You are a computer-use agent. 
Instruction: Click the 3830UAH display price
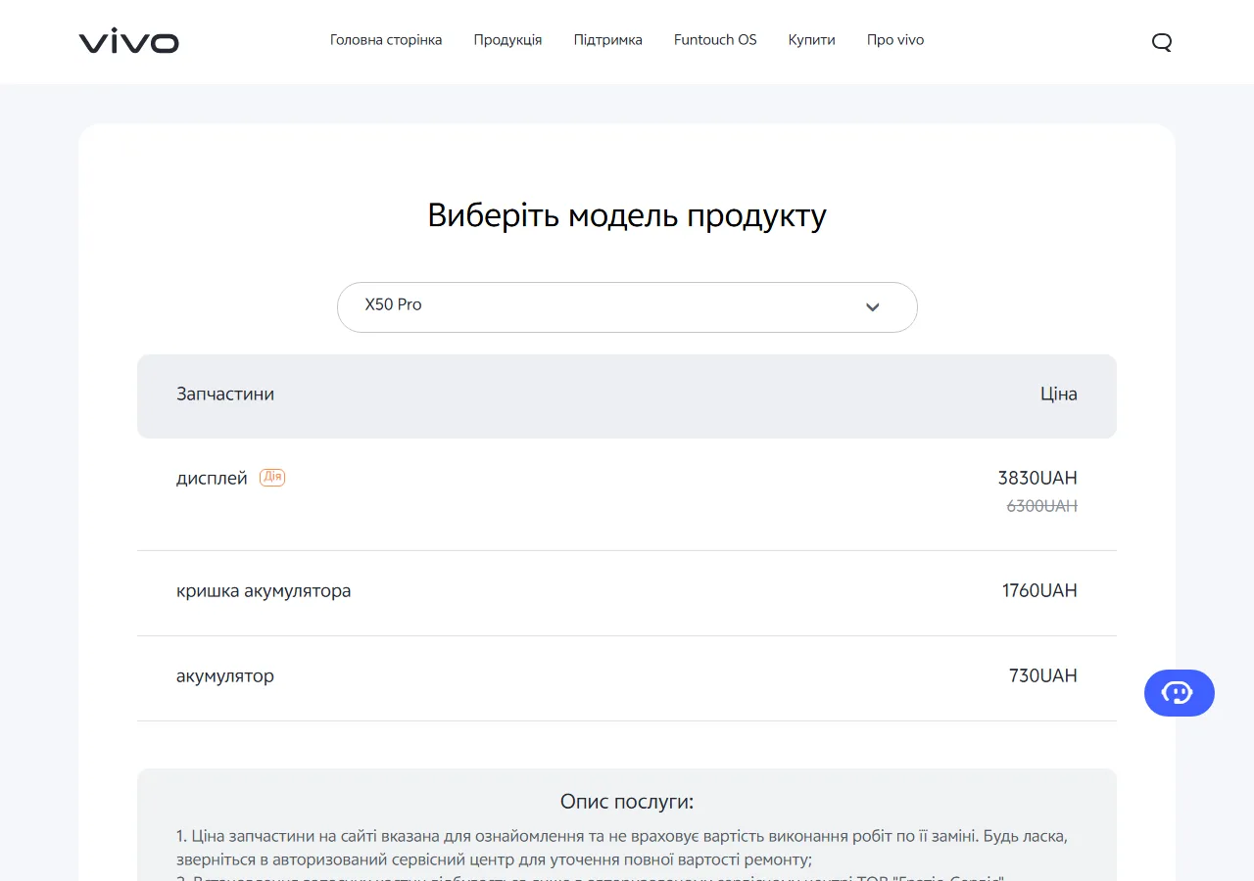tap(1037, 478)
